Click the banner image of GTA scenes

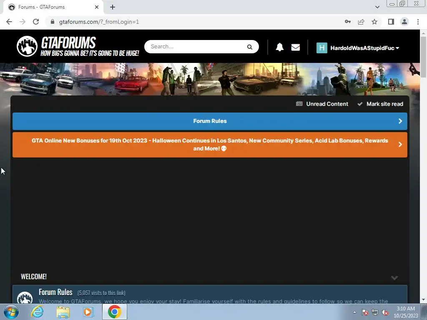[x=210, y=79]
